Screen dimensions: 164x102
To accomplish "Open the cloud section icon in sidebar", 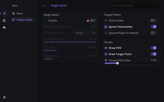I will (4, 27).
